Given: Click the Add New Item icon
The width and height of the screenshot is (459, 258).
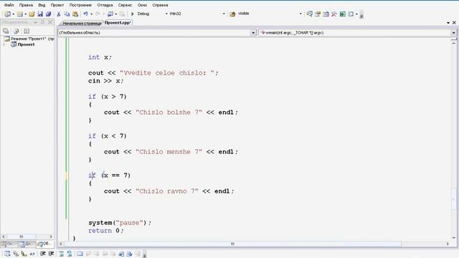Looking at the screenshot, I should click(x=19, y=14).
